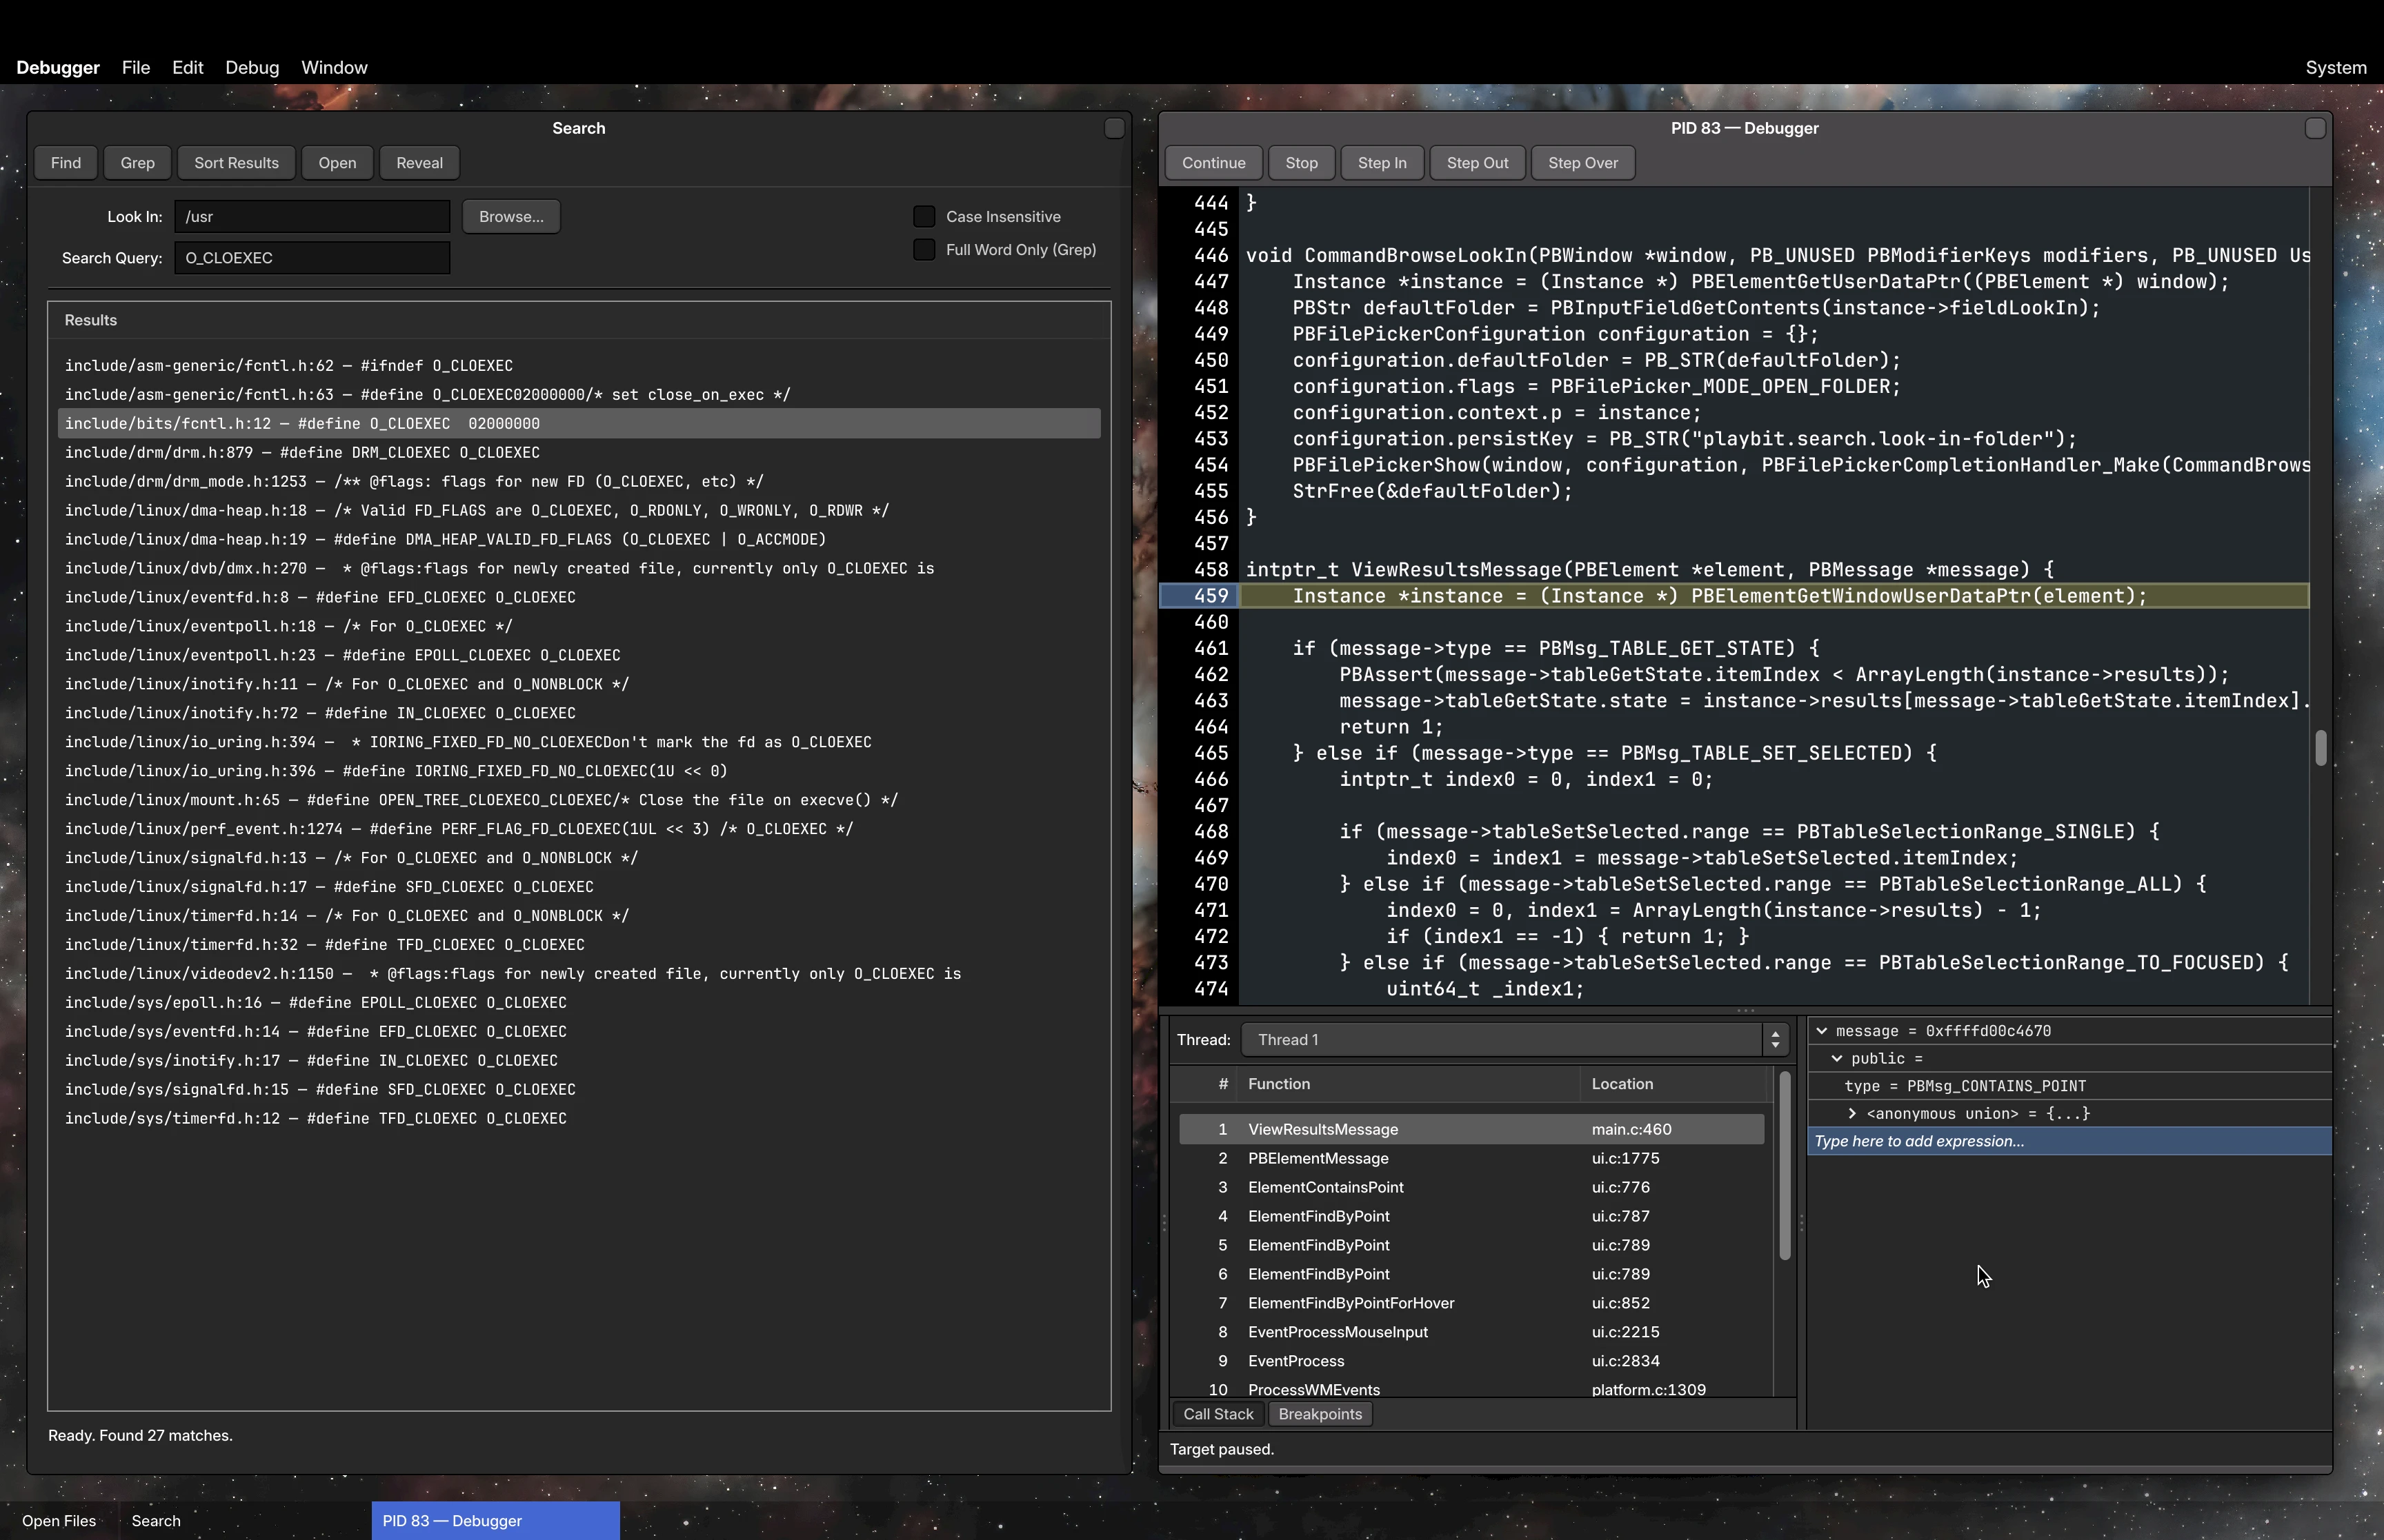Select frame ElementContainsPoint at ui.c:776
This screenshot has width=2384, height=1540.
click(1471, 1188)
